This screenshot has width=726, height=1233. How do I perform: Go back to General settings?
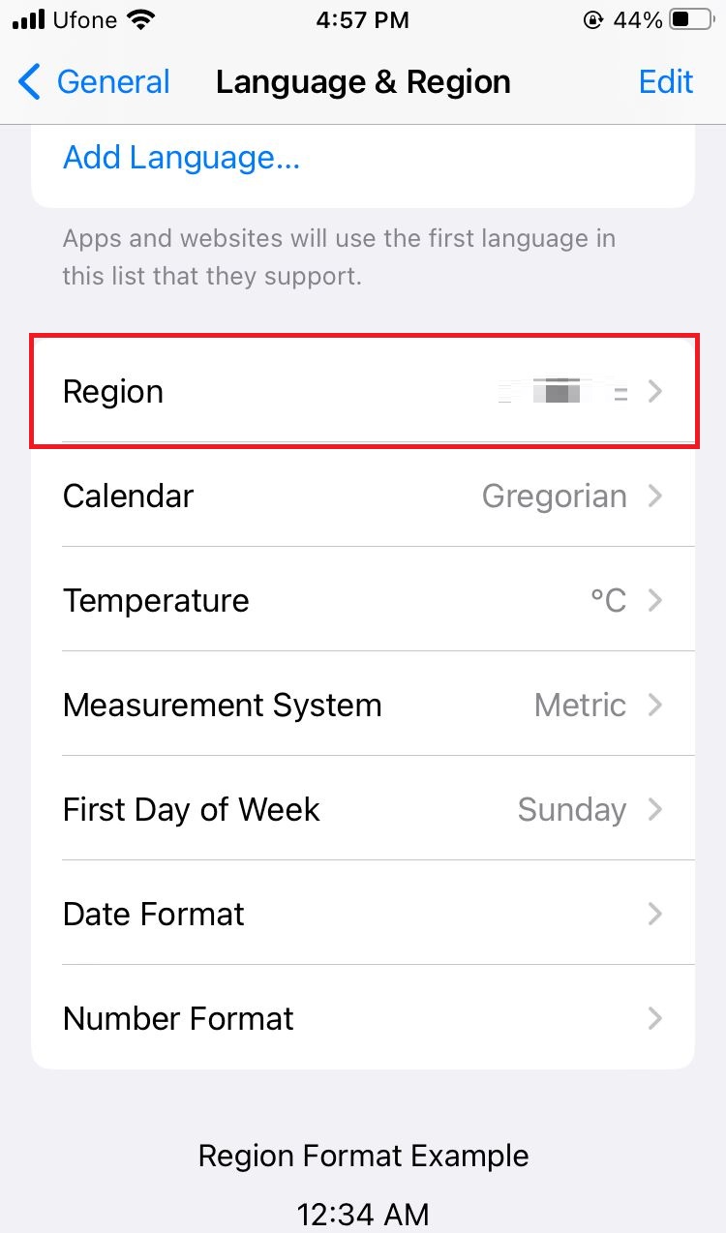tap(94, 82)
